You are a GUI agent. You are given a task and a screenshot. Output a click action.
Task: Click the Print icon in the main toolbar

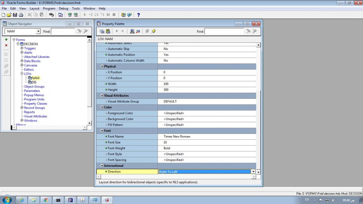pyautogui.click(x=21, y=15)
